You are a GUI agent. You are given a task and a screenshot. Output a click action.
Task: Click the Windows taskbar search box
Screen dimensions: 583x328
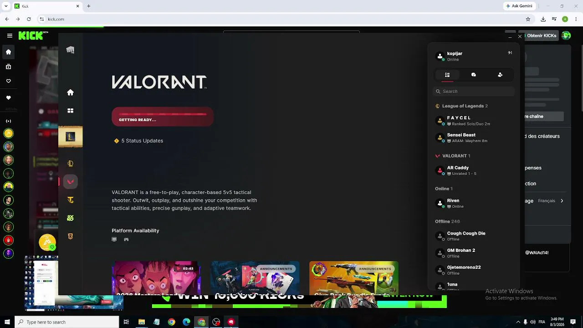click(67, 322)
